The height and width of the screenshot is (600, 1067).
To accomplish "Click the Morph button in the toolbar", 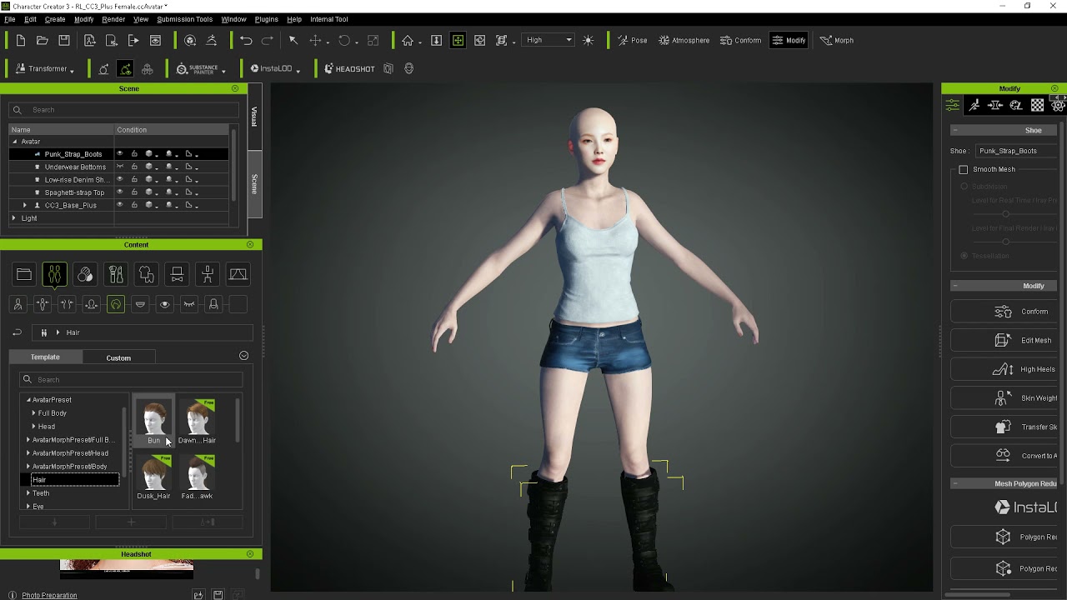I will click(837, 40).
